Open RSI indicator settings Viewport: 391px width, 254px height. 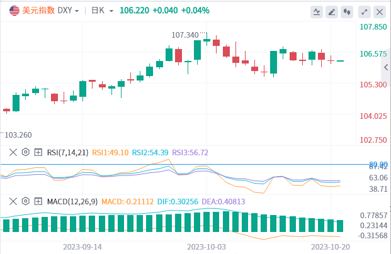click(26, 152)
